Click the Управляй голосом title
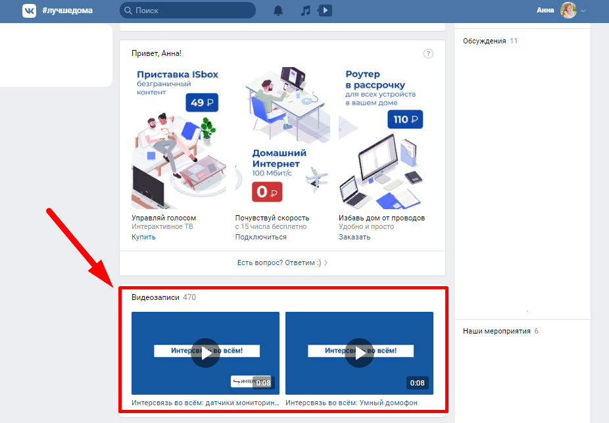The image size is (609, 423). (x=164, y=218)
